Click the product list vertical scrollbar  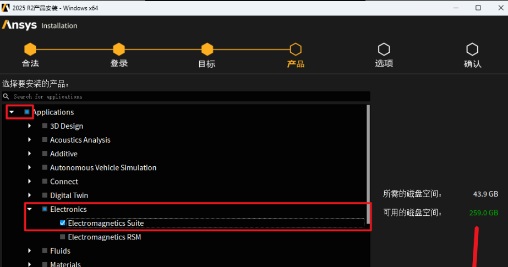coord(368,165)
